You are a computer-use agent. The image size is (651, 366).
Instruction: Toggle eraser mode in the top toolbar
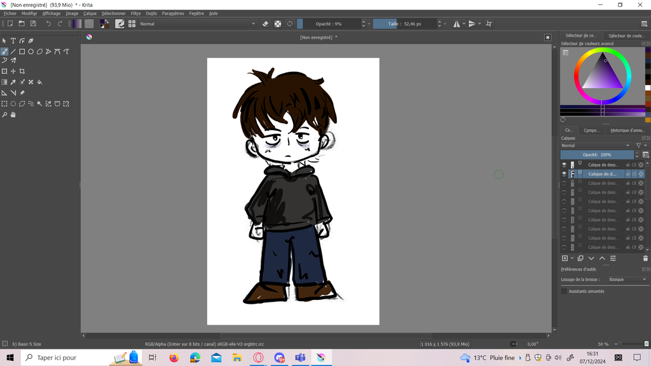(266, 24)
